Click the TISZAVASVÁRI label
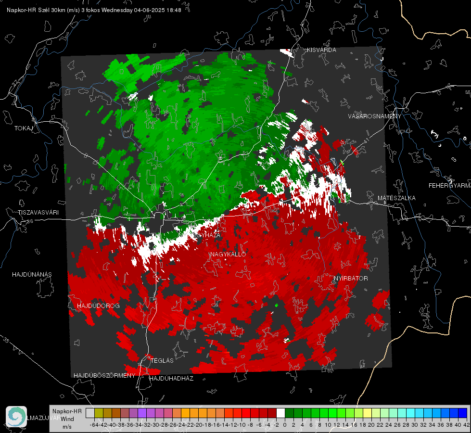471x433 pixels. click(38, 213)
